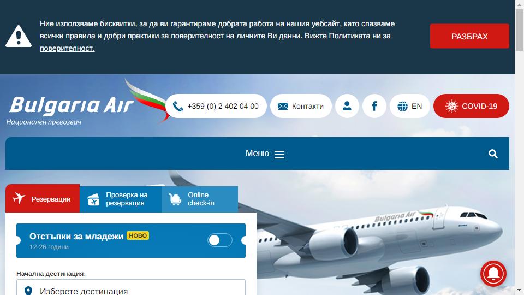Open the Facebook page icon
The height and width of the screenshot is (295, 524).
pyautogui.click(x=374, y=106)
